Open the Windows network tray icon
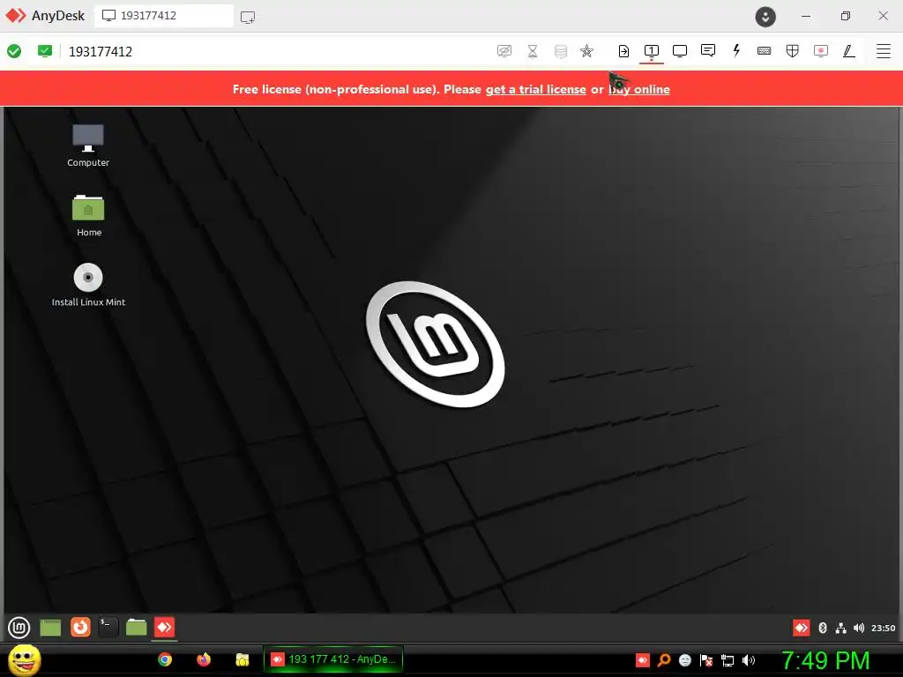903x677 pixels. [x=728, y=660]
